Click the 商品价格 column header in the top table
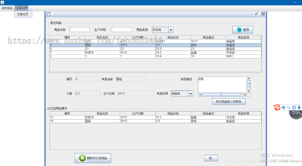 tap(173, 37)
